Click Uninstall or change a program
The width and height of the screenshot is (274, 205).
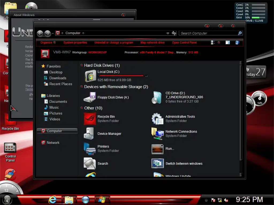[114, 42]
